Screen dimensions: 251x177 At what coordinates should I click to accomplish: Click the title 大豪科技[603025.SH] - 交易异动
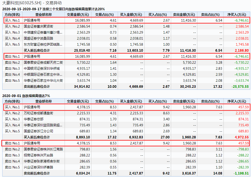click(32, 3)
